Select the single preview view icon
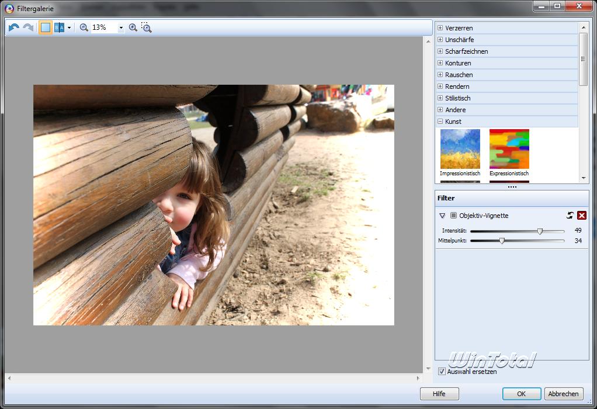Viewport: 597px width, 409px height. pyautogui.click(x=46, y=27)
